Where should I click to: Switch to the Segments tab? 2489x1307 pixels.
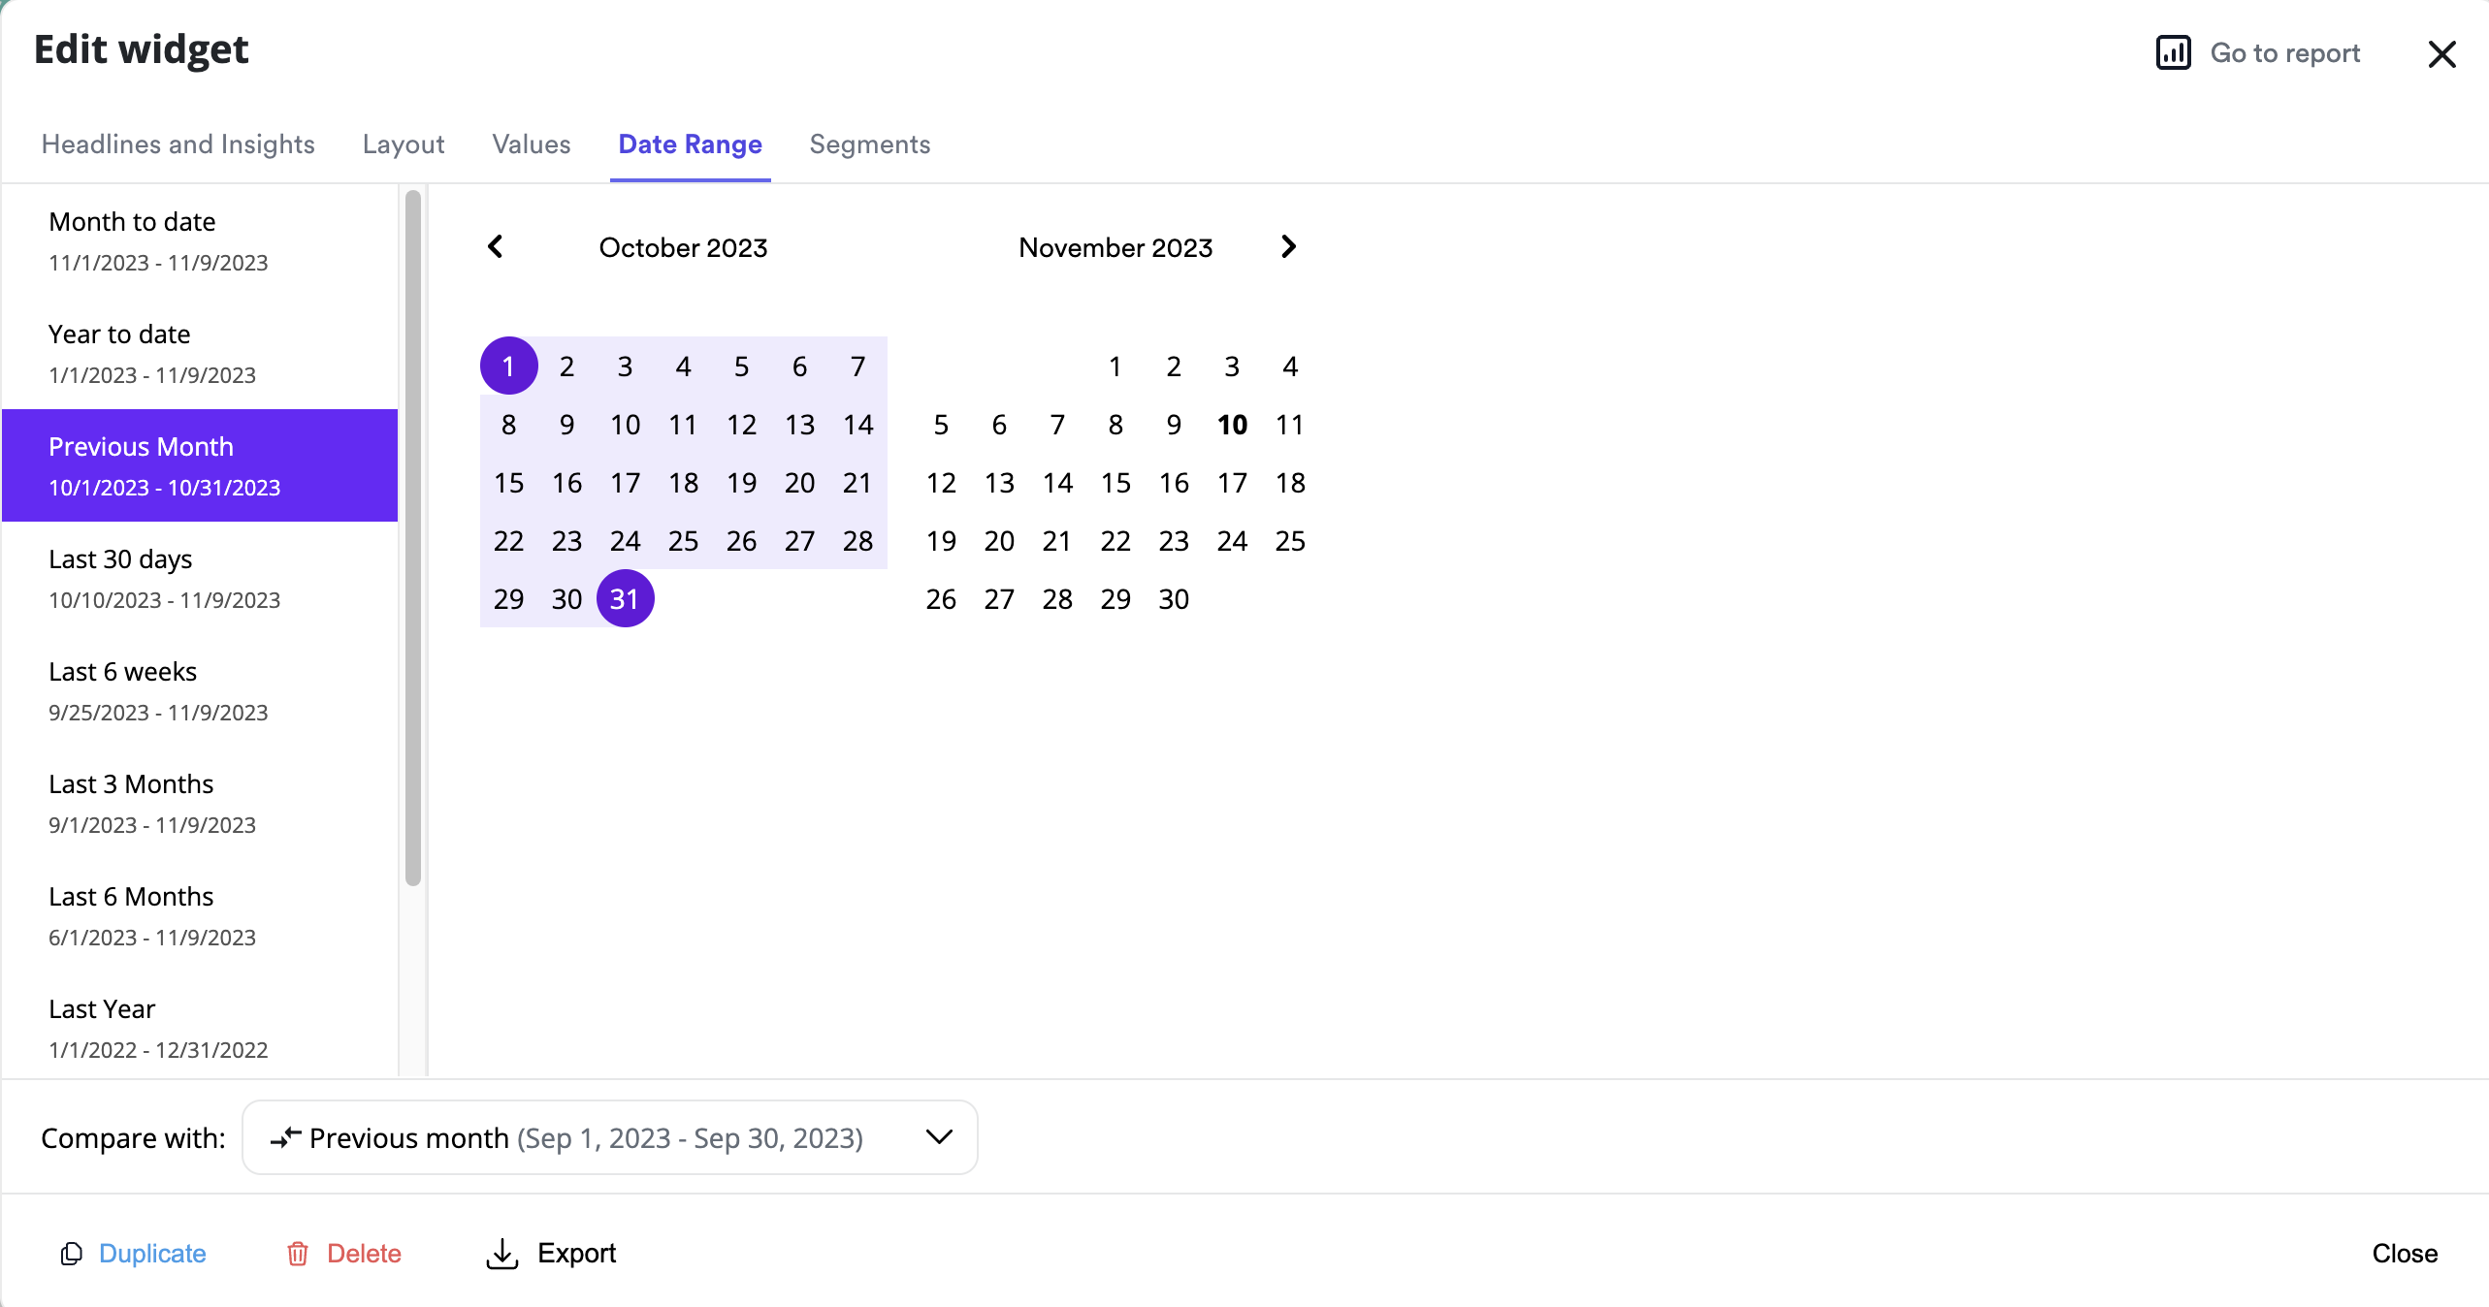tap(869, 144)
